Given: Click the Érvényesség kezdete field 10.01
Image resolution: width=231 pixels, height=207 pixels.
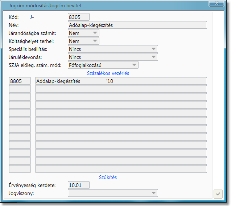Looking at the screenshot, I should (x=79, y=185).
